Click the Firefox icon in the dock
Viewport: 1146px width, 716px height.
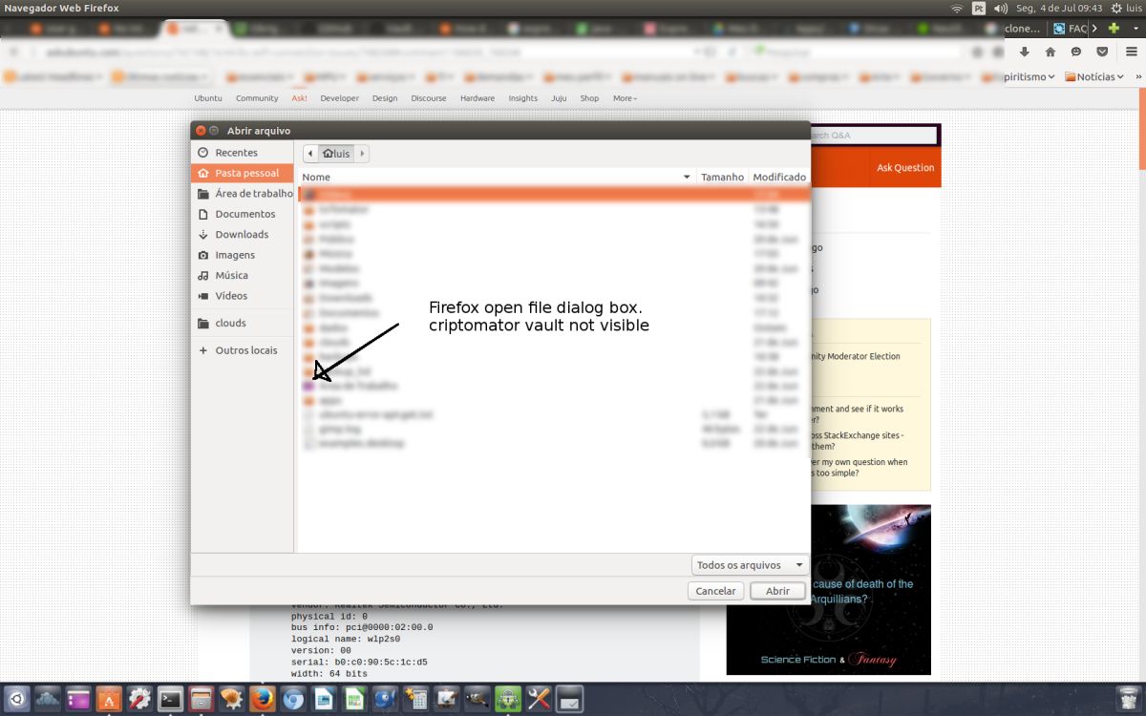tap(262, 698)
